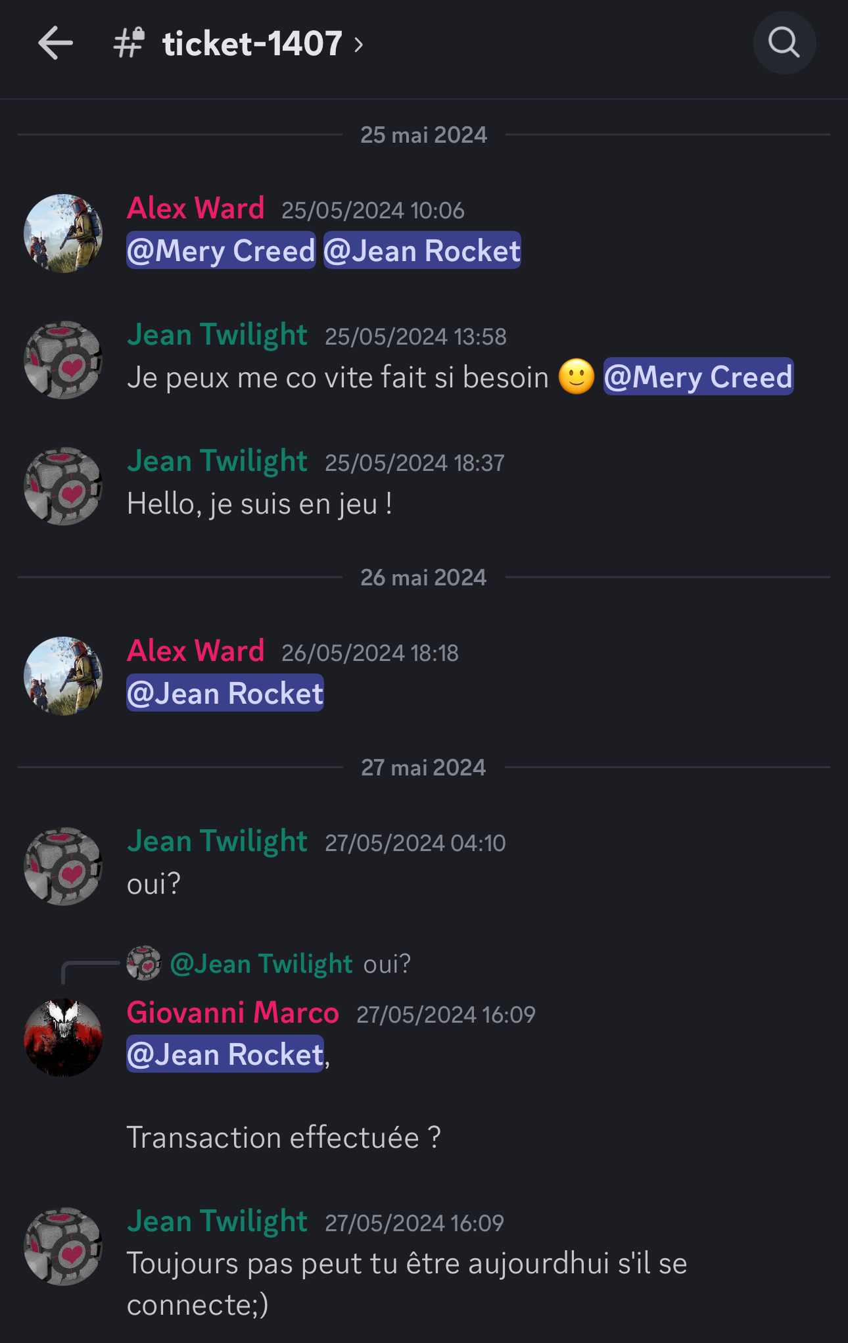Tap the Jean Twilight username at 04:10
The image size is (848, 1343).
point(217,841)
